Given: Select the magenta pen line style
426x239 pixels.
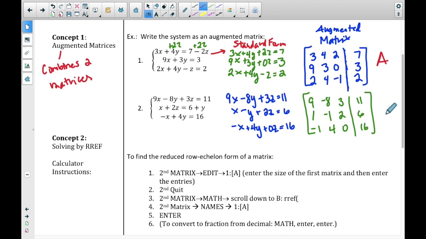Looking at the screenshot, I should (195, 14).
